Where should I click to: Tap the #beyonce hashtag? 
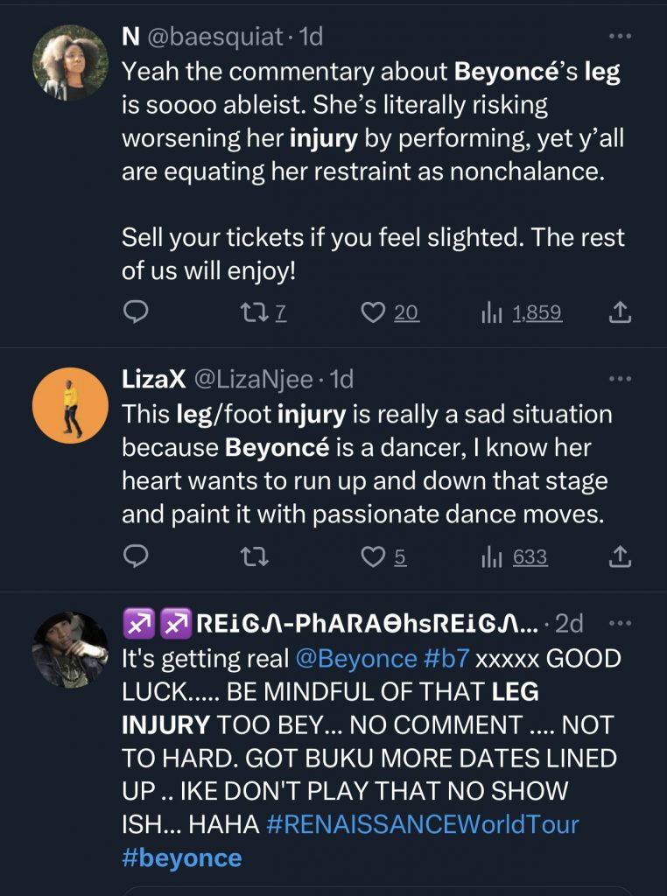click(x=181, y=857)
